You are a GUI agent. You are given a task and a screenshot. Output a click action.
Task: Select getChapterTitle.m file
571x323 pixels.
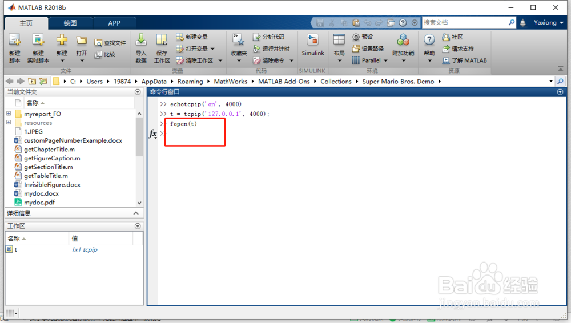pos(49,150)
